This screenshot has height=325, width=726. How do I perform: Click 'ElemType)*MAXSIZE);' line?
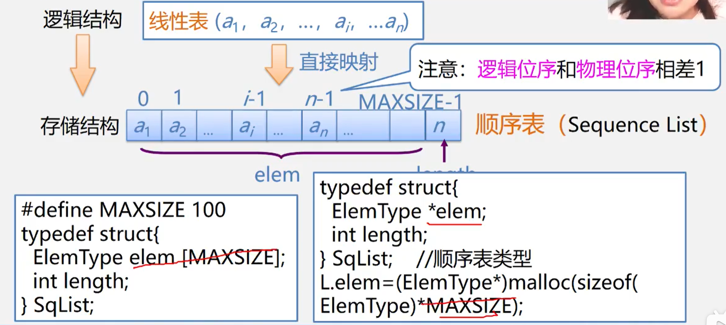(422, 306)
